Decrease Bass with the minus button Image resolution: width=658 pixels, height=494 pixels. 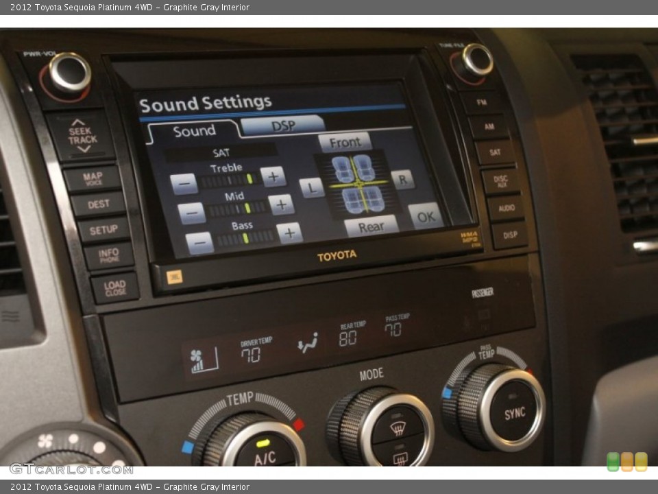click(199, 243)
